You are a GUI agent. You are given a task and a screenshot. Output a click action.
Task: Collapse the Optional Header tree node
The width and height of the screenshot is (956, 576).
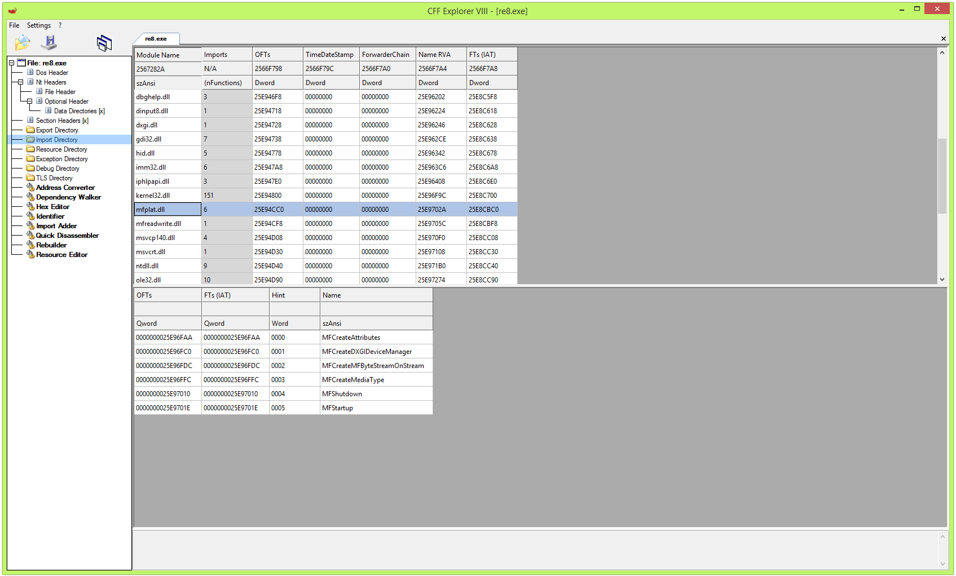pyautogui.click(x=29, y=101)
